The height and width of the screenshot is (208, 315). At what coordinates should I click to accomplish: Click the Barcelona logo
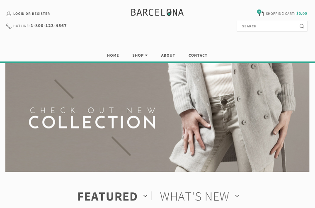click(157, 12)
